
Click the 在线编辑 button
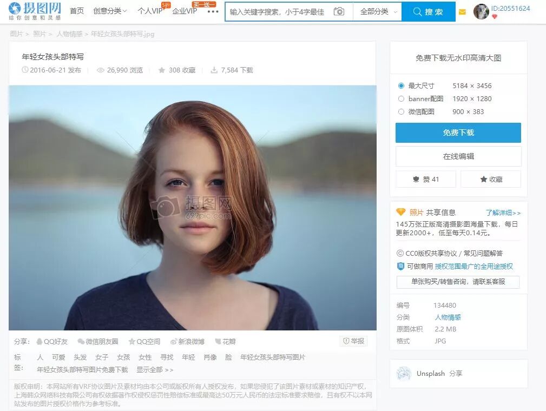click(458, 156)
